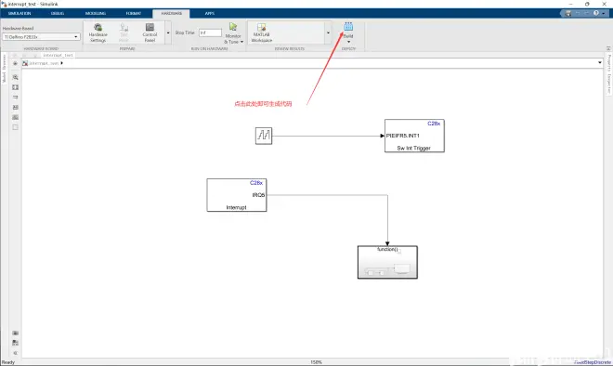Expand the Hardware Board dropdown
613x366 pixels.
(41, 37)
